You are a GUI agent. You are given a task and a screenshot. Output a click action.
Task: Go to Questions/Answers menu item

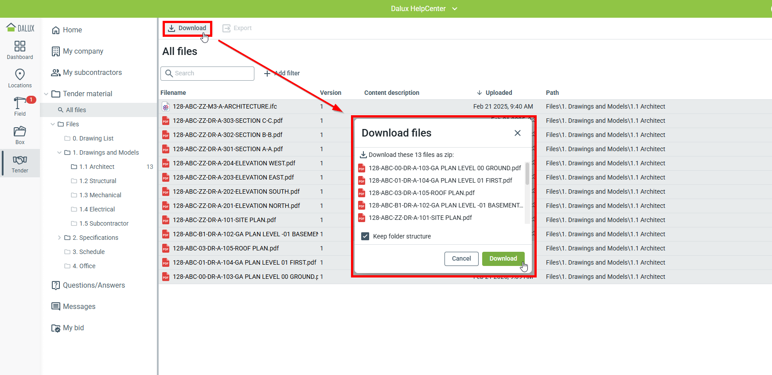(94, 285)
